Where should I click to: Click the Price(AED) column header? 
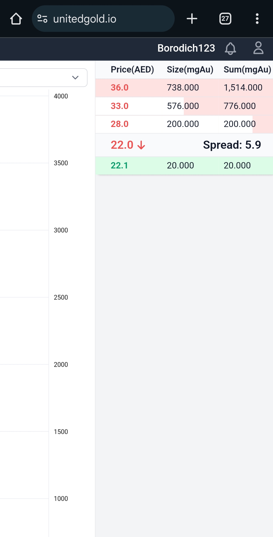pos(132,70)
